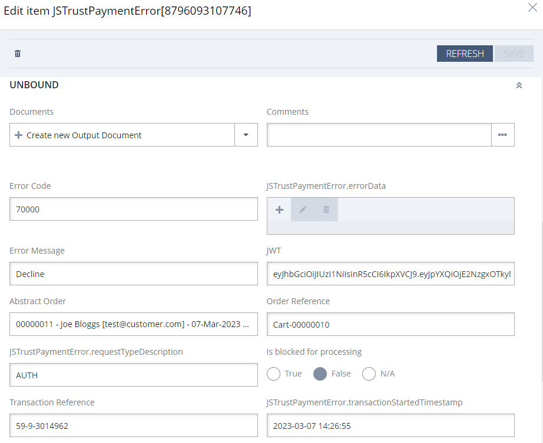Image resolution: width=543 pixels, height=443 pixels.
Task: Click the delete trash icon in top toolbar
Action: tap(18, 54)
